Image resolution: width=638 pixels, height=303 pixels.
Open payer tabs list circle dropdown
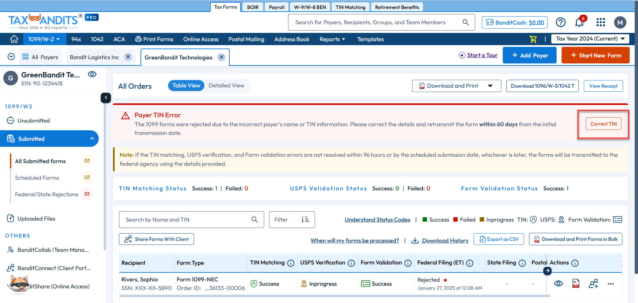11,57
